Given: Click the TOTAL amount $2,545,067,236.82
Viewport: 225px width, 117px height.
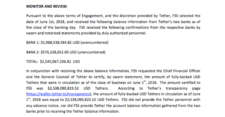Looking at the screenshot, I should 55,62.
